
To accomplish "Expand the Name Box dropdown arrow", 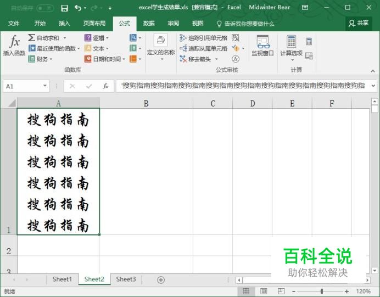I will click(45, 86).
